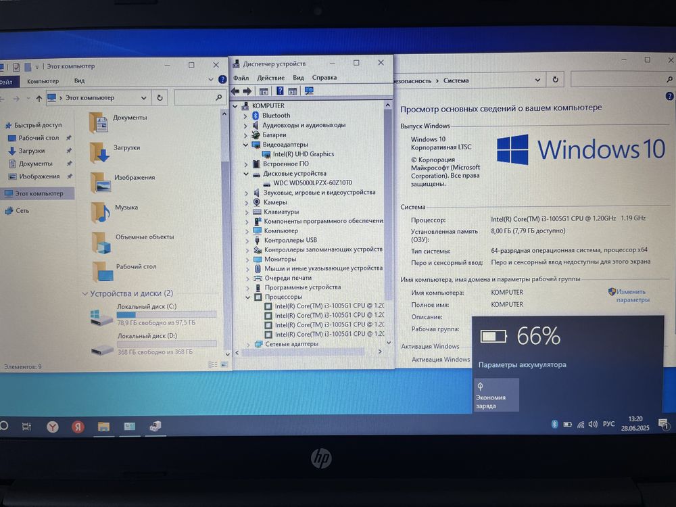Screen dimensions: 676x507
Task: Select the Bluetooth device category
Action: (x=276, y=116)
